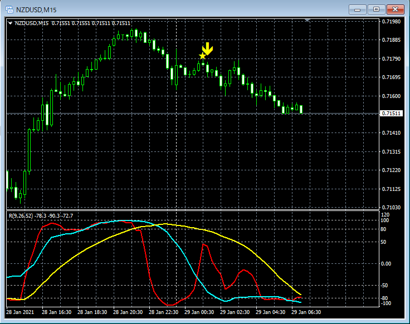
Task: Click the chart window icon in title bar
Action: (9, 9)
